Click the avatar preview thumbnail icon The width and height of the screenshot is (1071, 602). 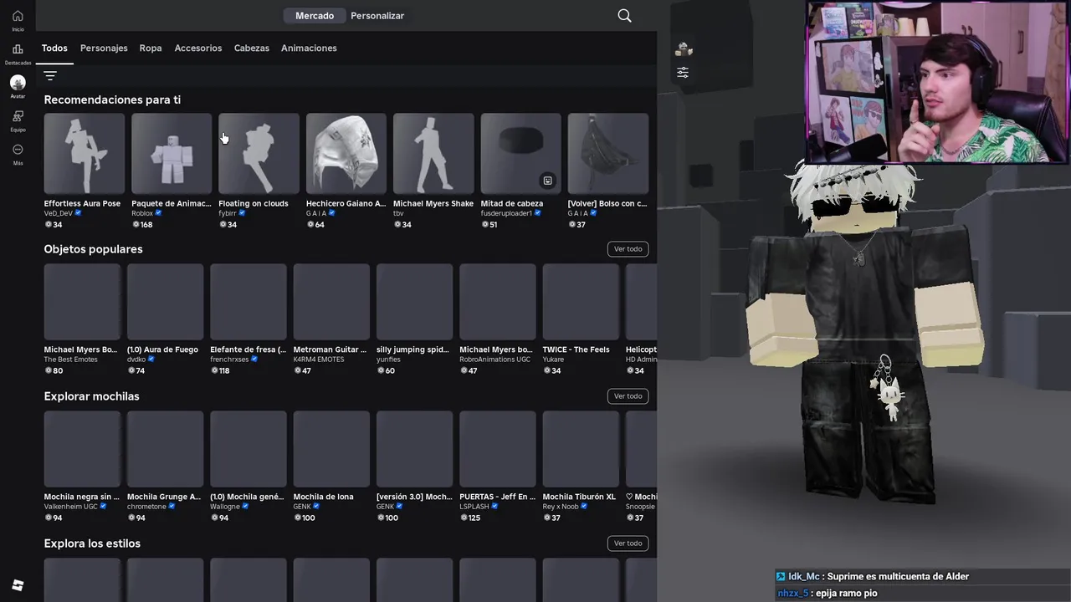tap(684, 49)
